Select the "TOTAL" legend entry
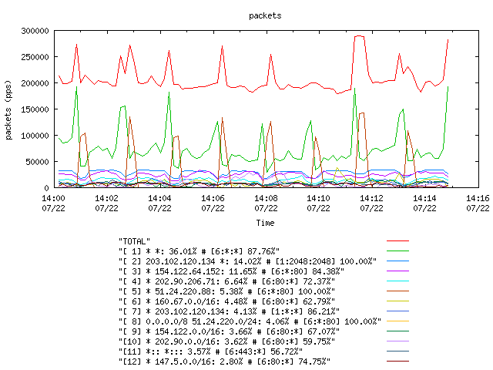493x370 pixels. pyautogui.click(x=134, y=241)
